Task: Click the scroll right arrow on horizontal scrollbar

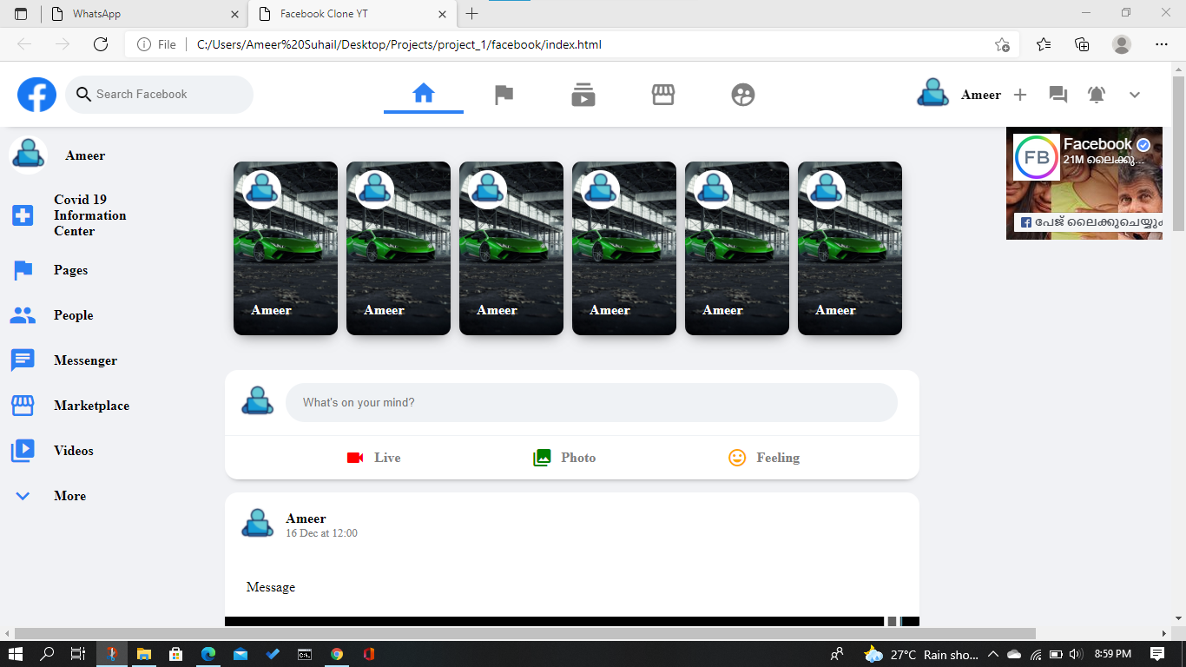Action: [1164, 633]
